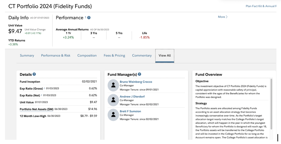Viewport: 281px width, 144px height.
Task: Open the Details help question mark icon
Action: click(x=34, y=74)
